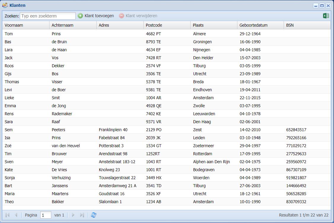Sort by the Plaats column header
This screenshot has height=223, width=334.
(x=214, y=25)
